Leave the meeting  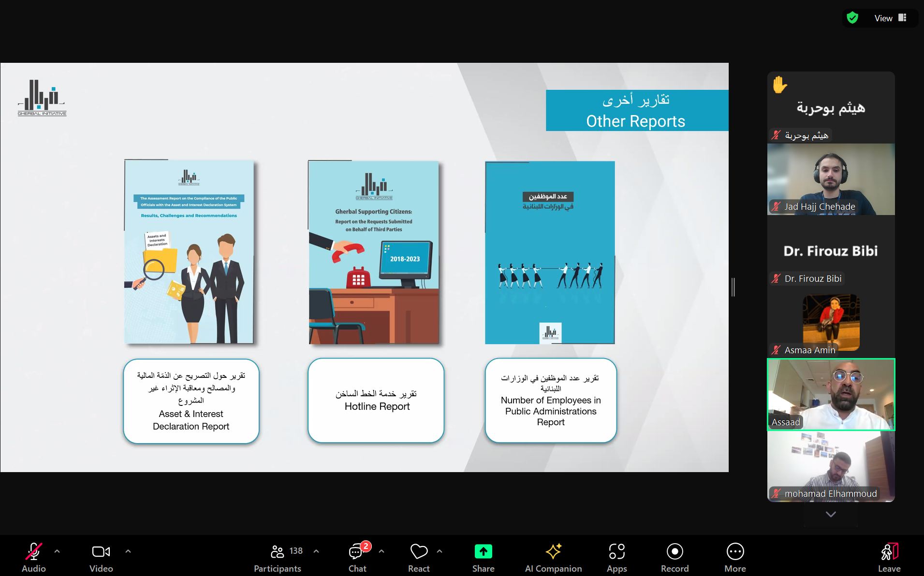point(889,557)
